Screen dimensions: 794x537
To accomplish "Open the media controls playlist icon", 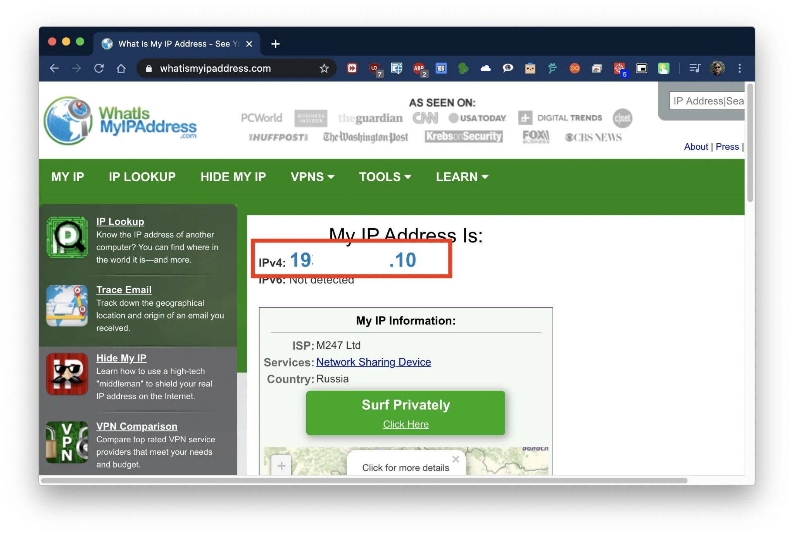I will [694, 68].
